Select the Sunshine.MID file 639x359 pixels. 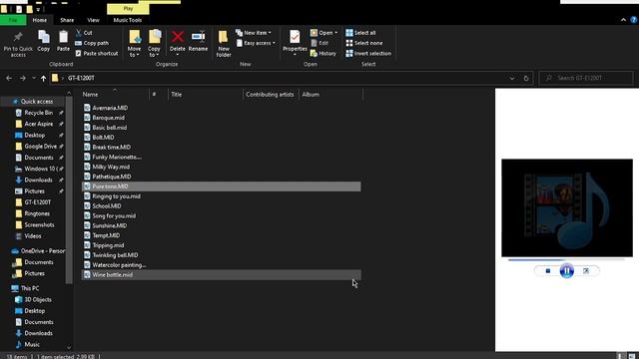[x=109, y=225]
